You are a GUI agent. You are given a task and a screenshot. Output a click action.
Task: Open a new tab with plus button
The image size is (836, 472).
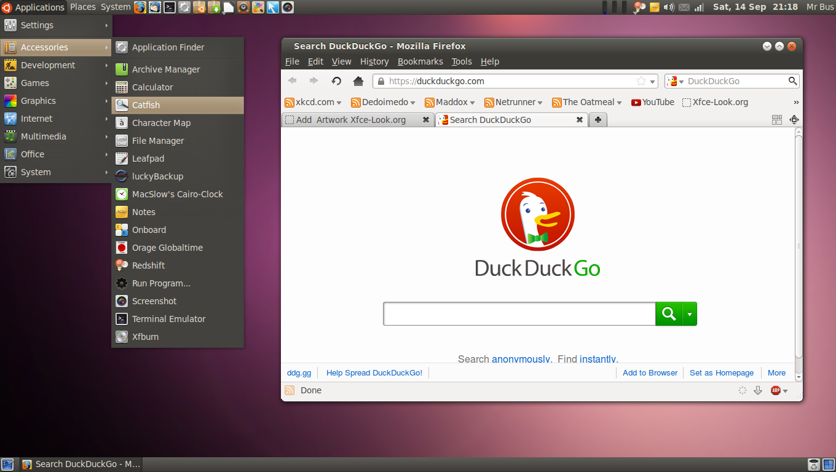click(597, 120)
